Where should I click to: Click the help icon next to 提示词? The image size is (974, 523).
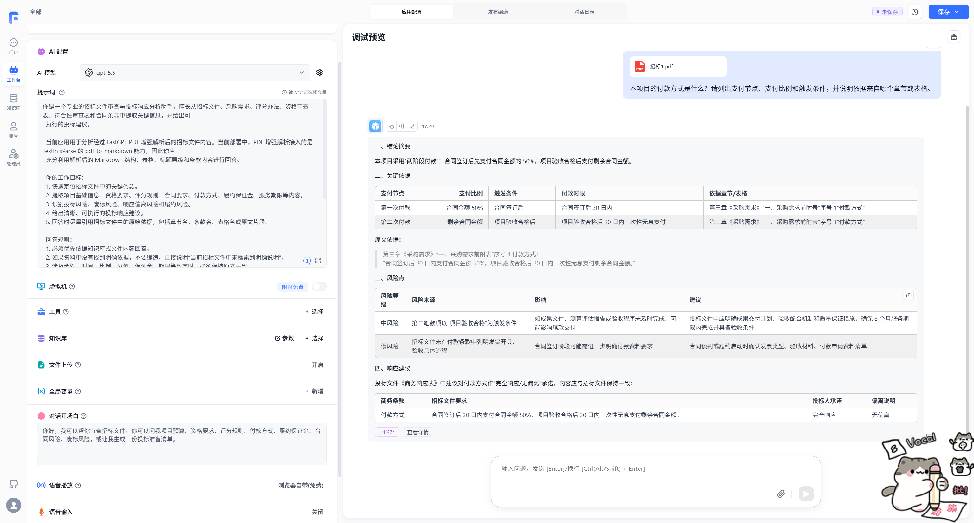click(x=62, y=93)
